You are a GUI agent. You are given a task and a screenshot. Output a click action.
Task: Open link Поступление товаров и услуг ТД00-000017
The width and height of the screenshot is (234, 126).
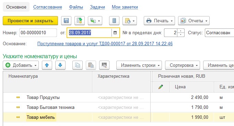105,43
